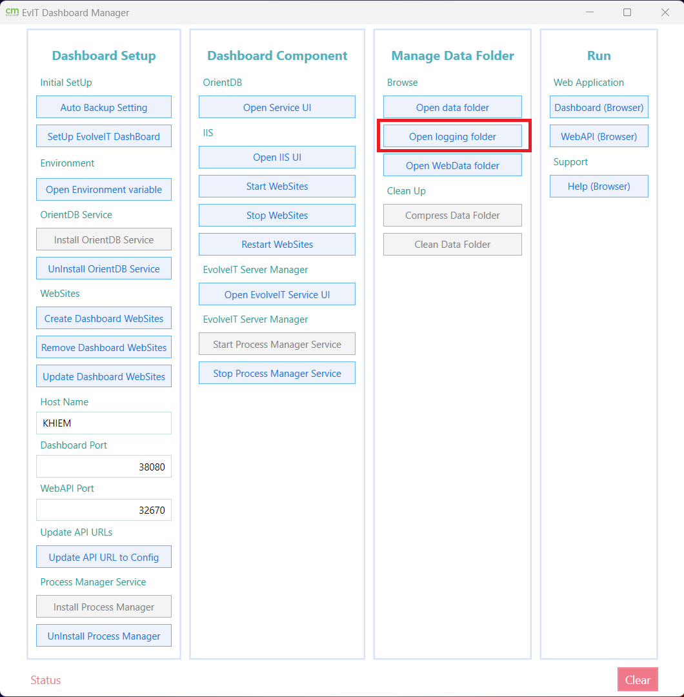Click the Status label at bottom
684x697 pixels.
click(x=45, y=680)
